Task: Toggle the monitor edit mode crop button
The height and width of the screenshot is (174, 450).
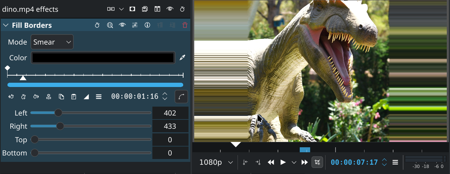Action: [317, 162]
